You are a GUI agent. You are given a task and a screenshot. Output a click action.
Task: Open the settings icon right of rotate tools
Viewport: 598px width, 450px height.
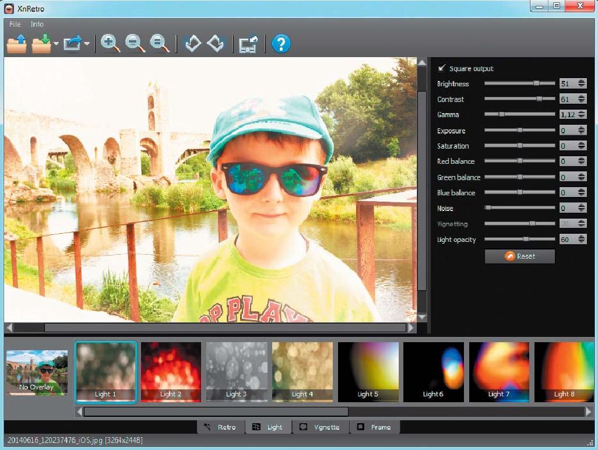[x=248, y=44]
